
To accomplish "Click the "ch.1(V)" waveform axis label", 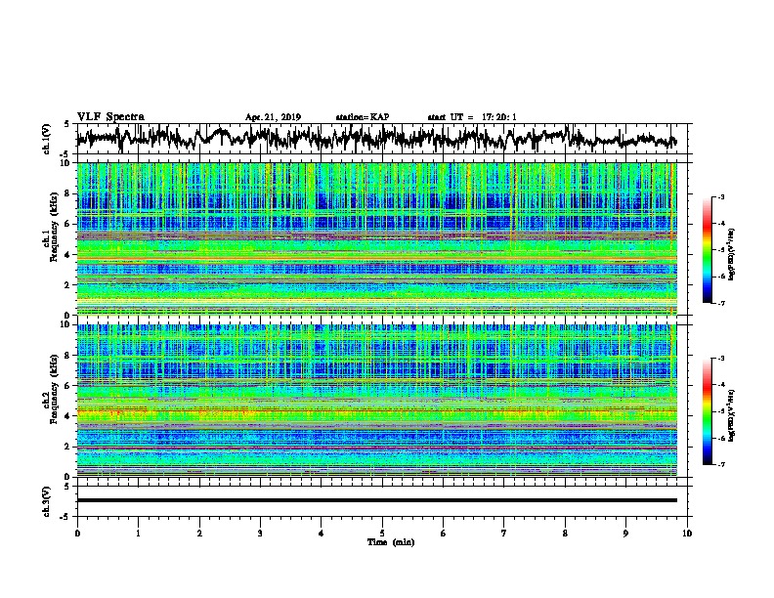I will pyautogui.click(x=46, y=139).
